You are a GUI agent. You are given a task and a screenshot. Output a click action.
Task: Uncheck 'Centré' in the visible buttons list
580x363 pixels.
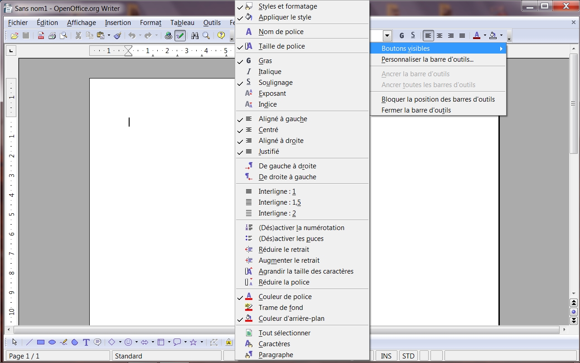302,130
